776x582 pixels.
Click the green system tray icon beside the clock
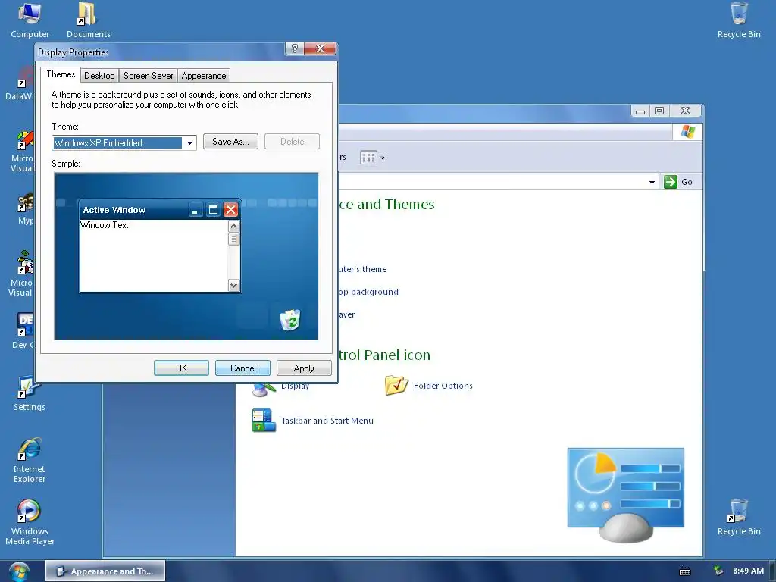click(x=718, y=571)
